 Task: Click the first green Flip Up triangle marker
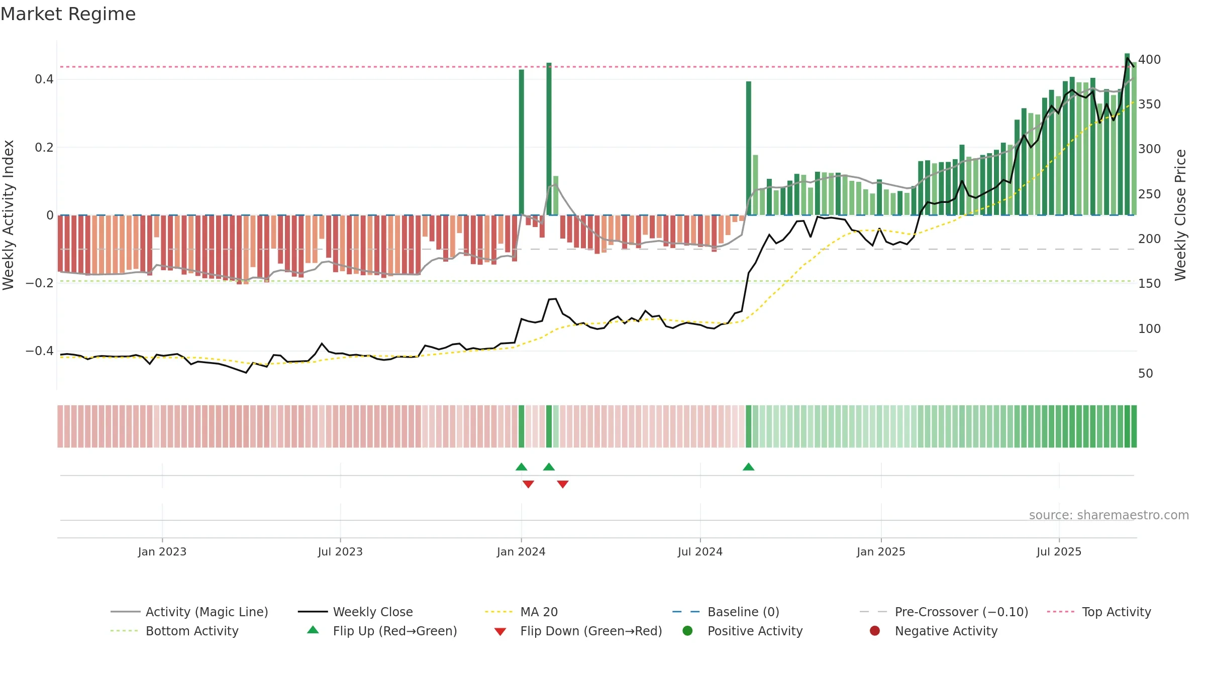click(521, 467)
